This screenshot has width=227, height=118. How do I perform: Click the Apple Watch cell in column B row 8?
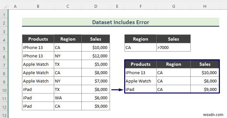point(38,73)
